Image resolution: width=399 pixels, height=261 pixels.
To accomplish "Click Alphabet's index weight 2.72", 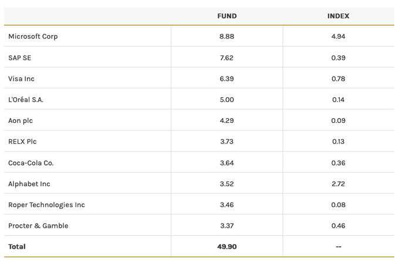I will [338, 184].
